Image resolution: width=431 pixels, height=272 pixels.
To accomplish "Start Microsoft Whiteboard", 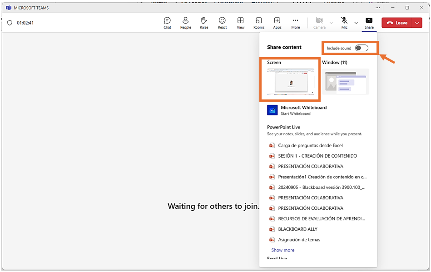I will pyautogui.click(x=303, y=110).
